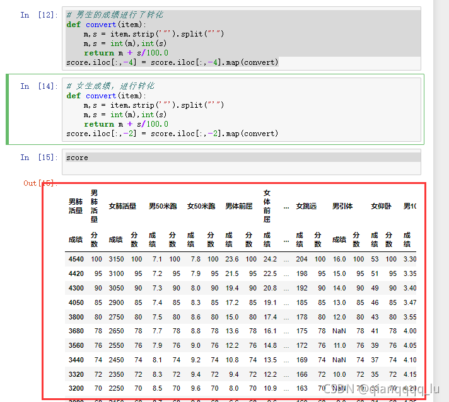Click the cell with value 2550
Screen dimensions: 449x402
pyautogui.click(x=116, y=346)
